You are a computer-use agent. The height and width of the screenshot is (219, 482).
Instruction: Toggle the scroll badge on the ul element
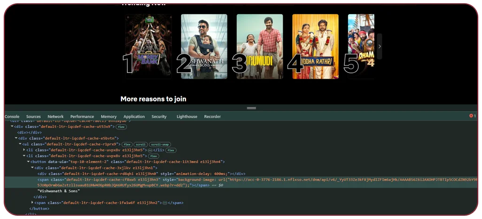[x=140, y=145]
